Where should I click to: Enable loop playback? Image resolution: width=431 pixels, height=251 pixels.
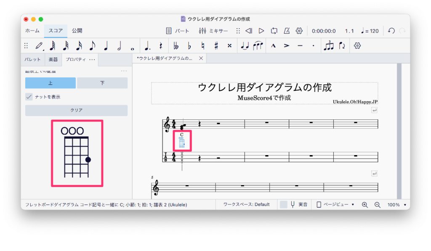coord(274,31)
